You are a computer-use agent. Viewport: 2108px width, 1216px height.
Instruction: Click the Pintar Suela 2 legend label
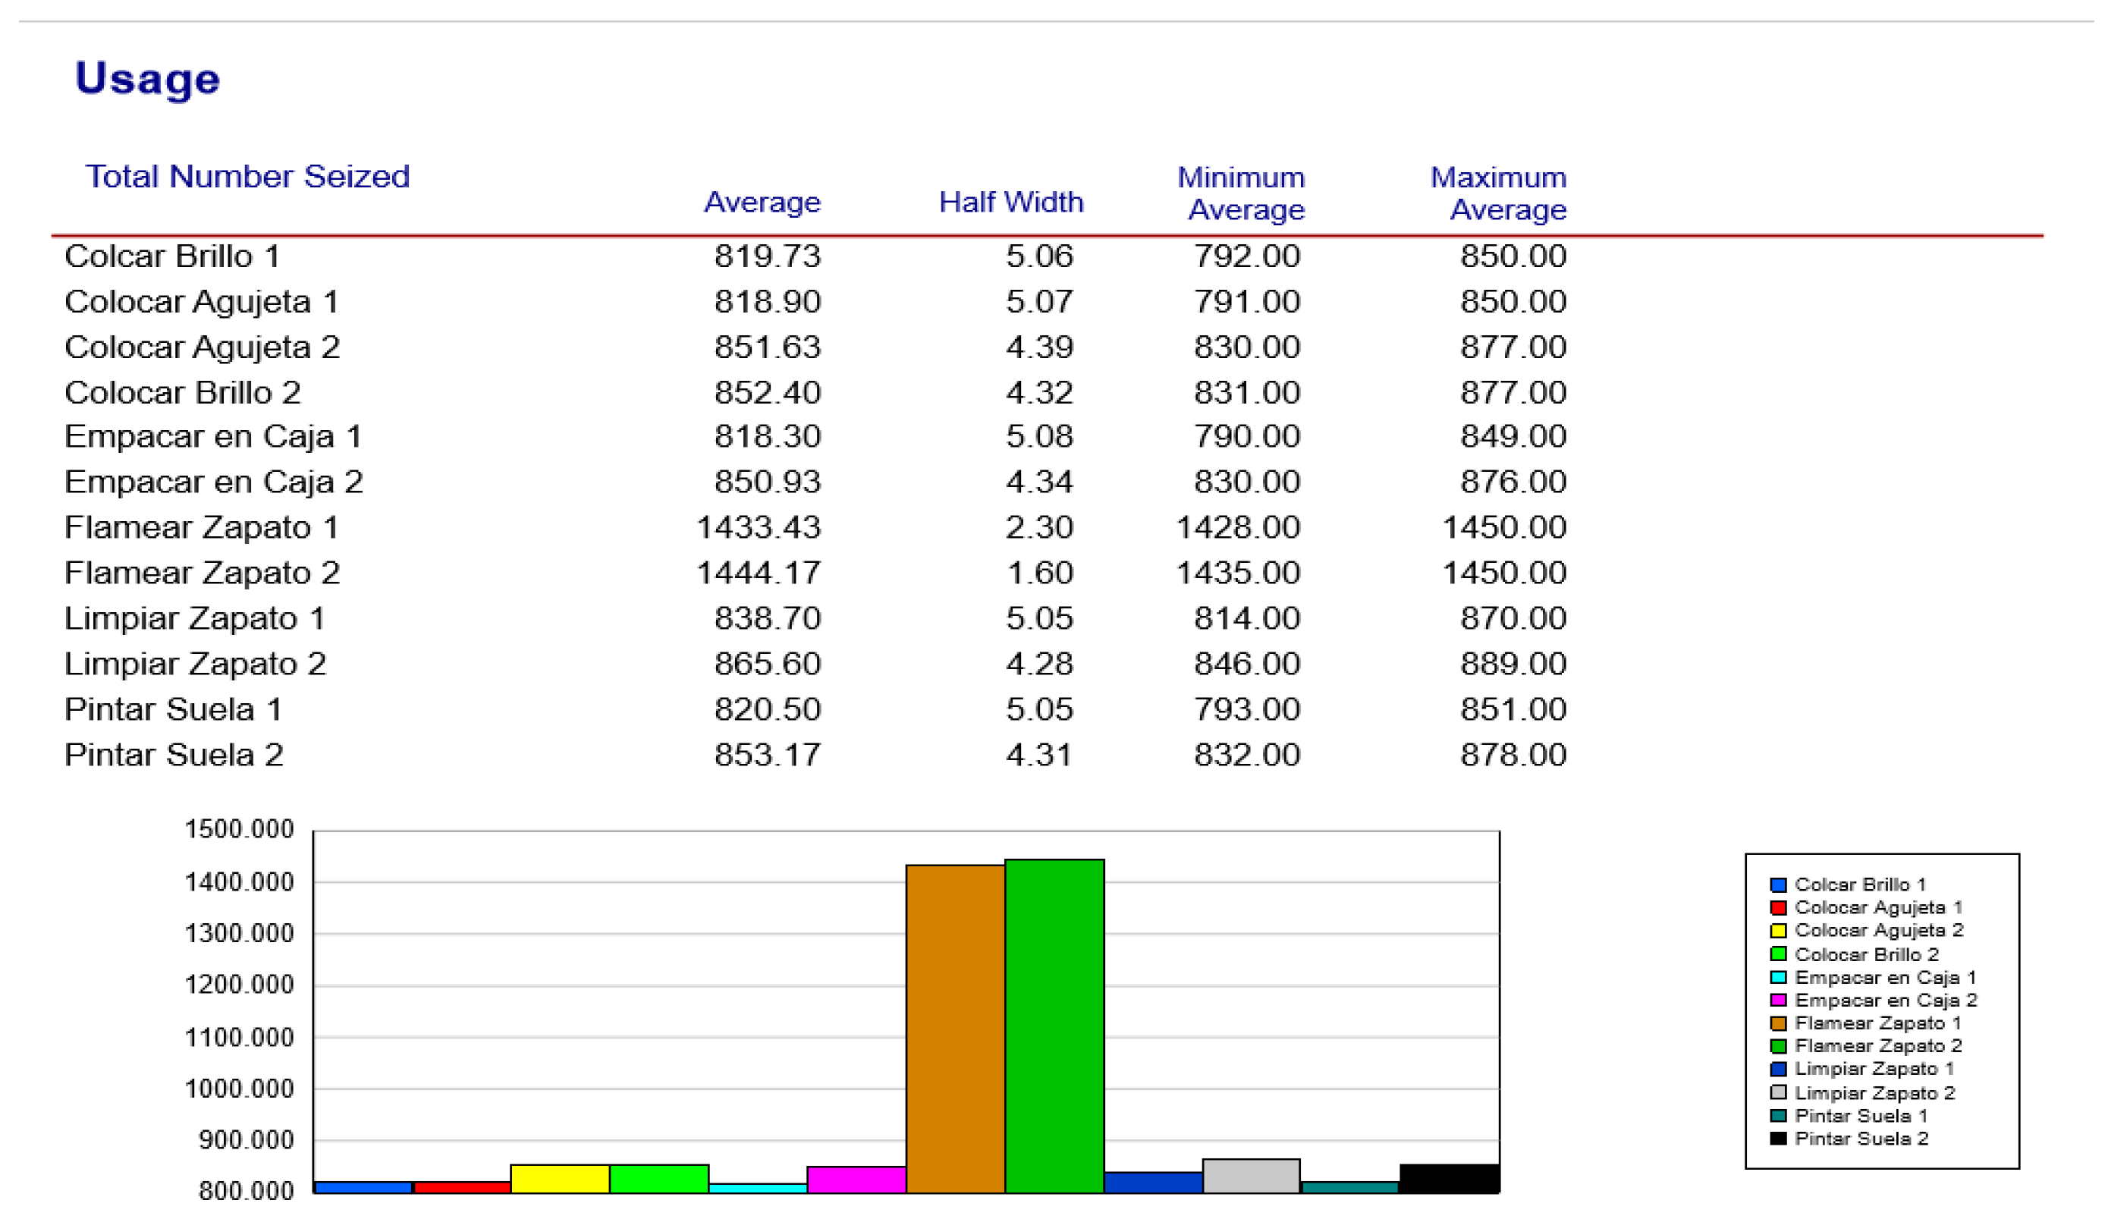click(1861, 1139)
